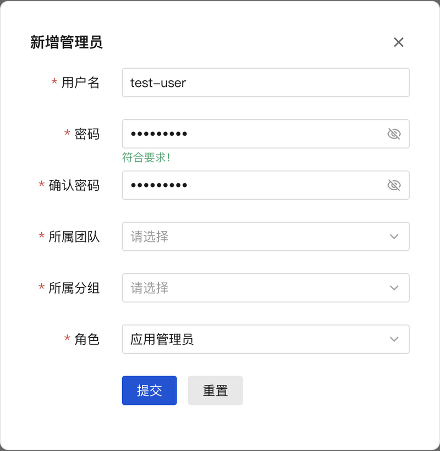Click the 新增管理员 dialog title
This screenshot has width=440, height=451.
67,42
